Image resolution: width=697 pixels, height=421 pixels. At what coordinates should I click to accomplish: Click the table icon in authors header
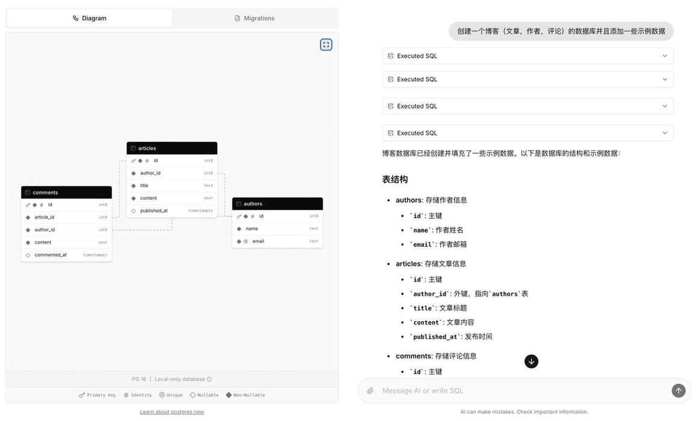click(239, 204)
